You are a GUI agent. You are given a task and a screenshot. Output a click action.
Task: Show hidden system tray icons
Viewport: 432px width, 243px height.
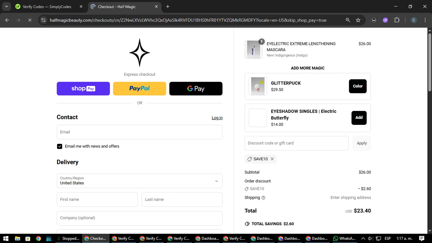(363, 238)
